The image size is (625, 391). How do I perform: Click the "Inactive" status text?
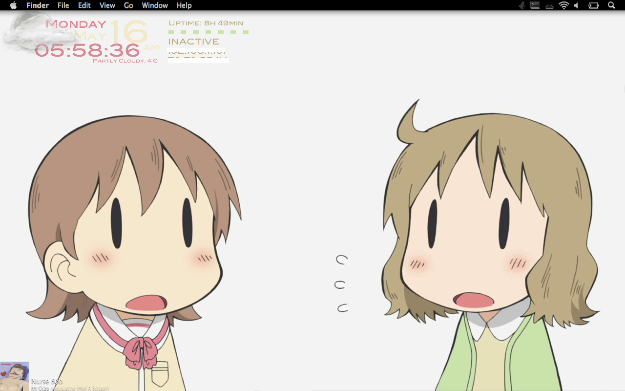tap(193, 42)
